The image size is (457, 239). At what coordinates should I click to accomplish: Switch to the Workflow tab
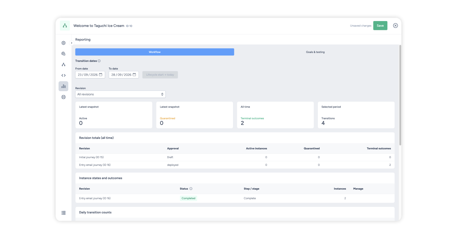pyautogui.click(x=155, y=52)
